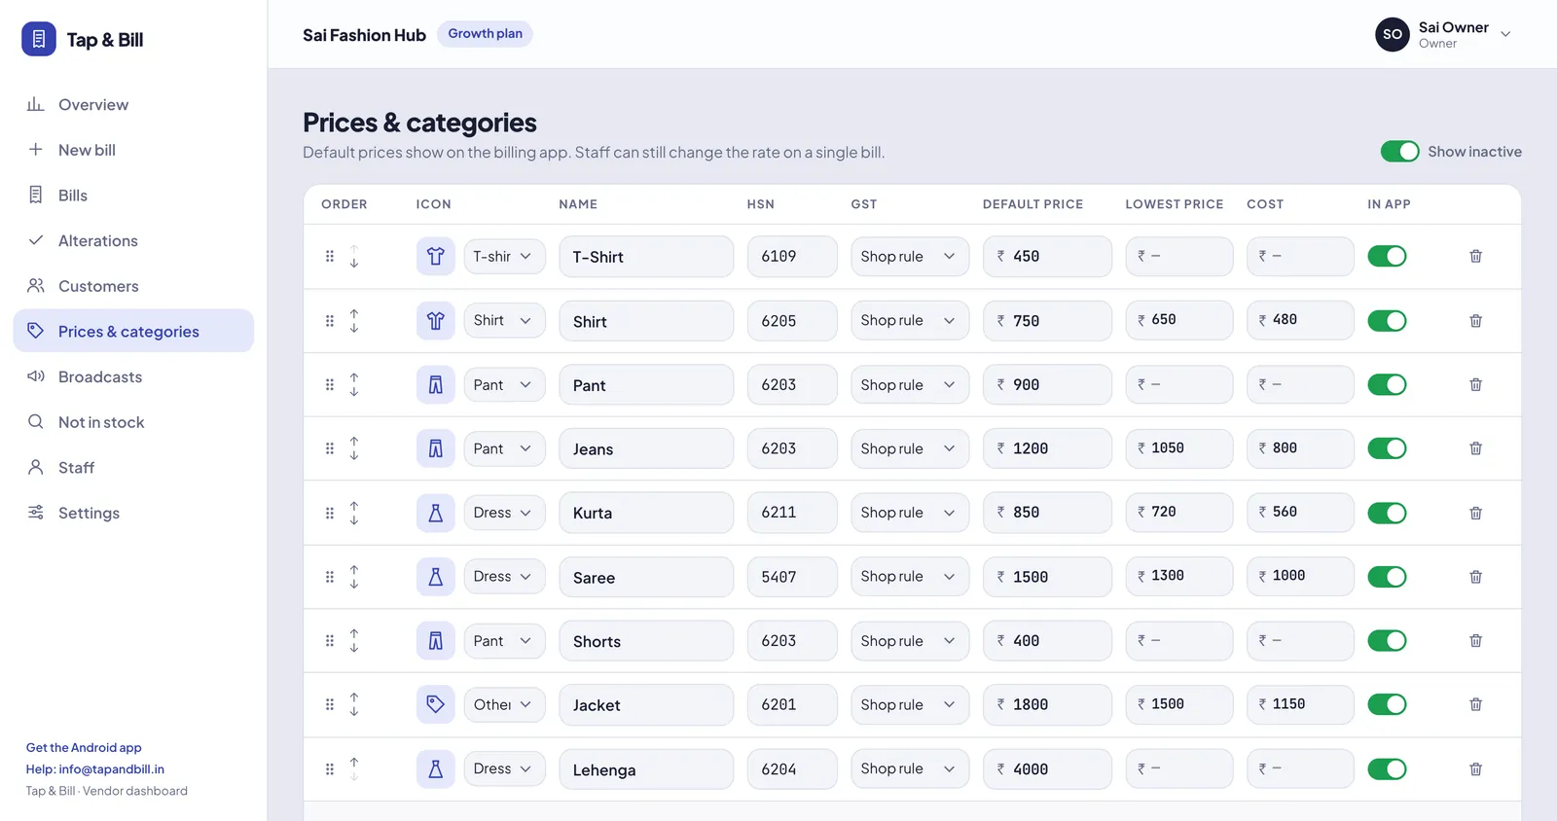Click the pants icon in the Jeans row

click(x=435, y=448)
